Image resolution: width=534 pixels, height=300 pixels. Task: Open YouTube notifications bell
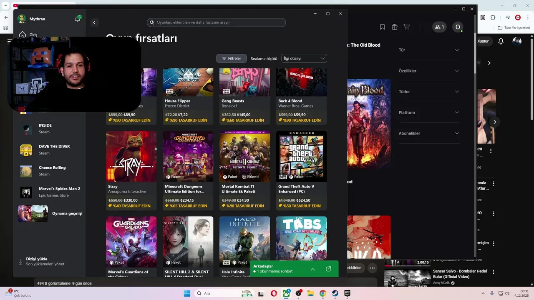pos(501,41)
